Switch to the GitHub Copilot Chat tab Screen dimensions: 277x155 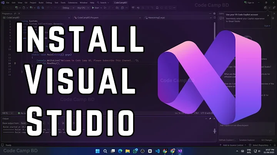[227, 140]
